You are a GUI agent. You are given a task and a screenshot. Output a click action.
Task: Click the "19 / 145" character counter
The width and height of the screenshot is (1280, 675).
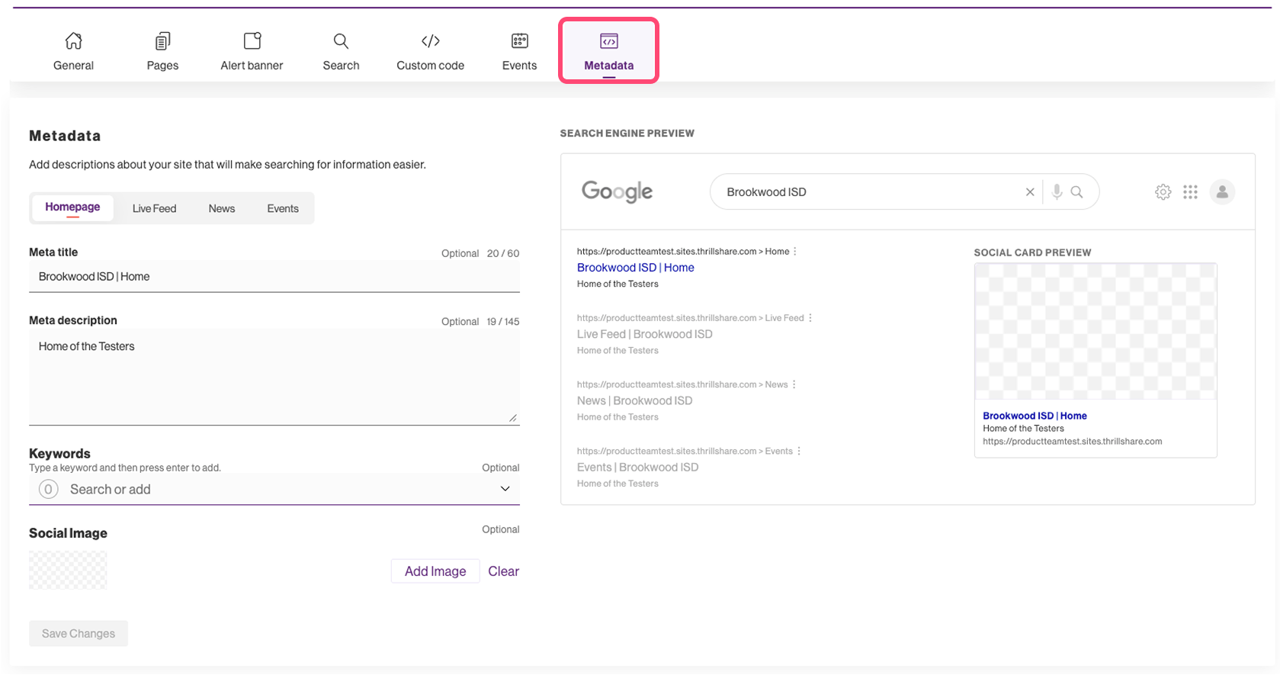(503, 322)
